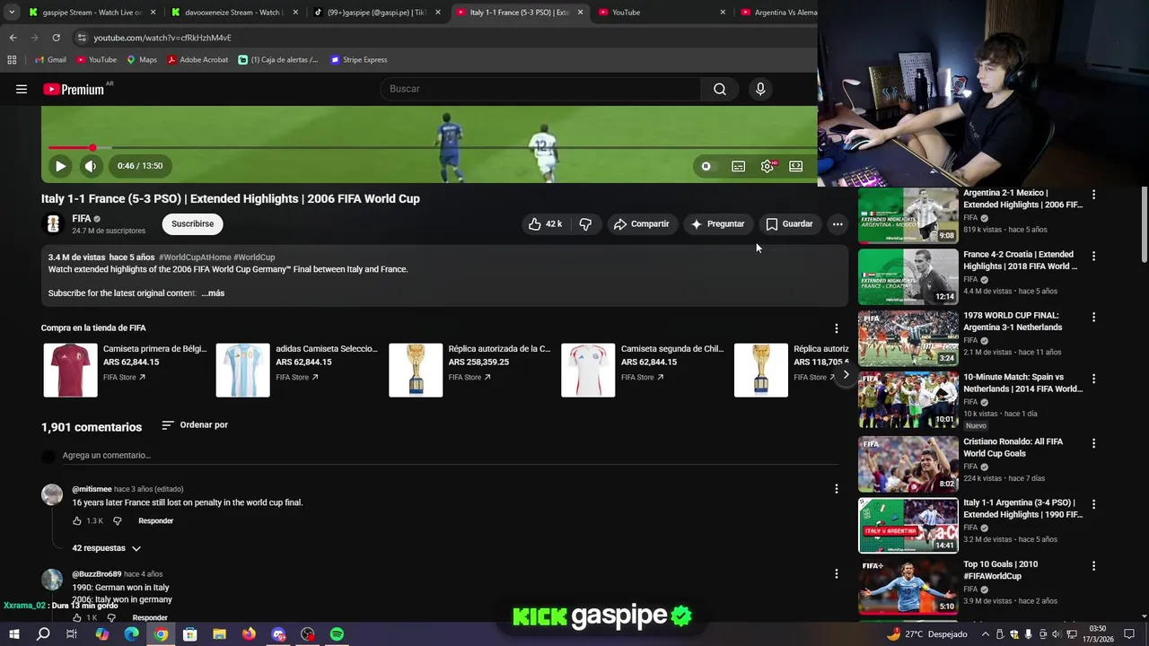Open options menu for @mitismee comment
This screenshot has width=1149, height=646.
click(x=836, y=489)
